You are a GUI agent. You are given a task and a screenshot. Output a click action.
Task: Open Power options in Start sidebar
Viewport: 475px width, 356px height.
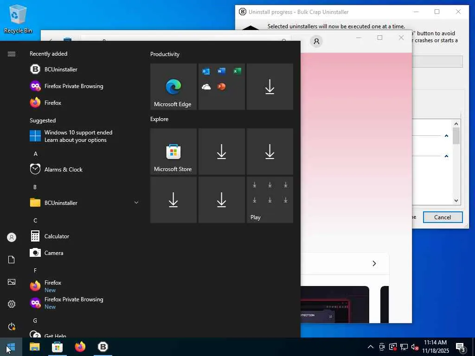12,327
